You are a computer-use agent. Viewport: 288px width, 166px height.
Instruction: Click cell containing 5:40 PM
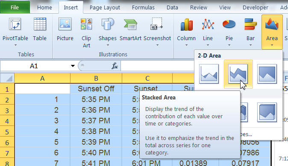96,153
